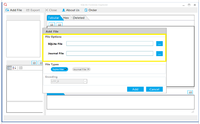The image size is (200, 124).
Task: Click the Close toolbar item
Action: (x=51, y=10)
